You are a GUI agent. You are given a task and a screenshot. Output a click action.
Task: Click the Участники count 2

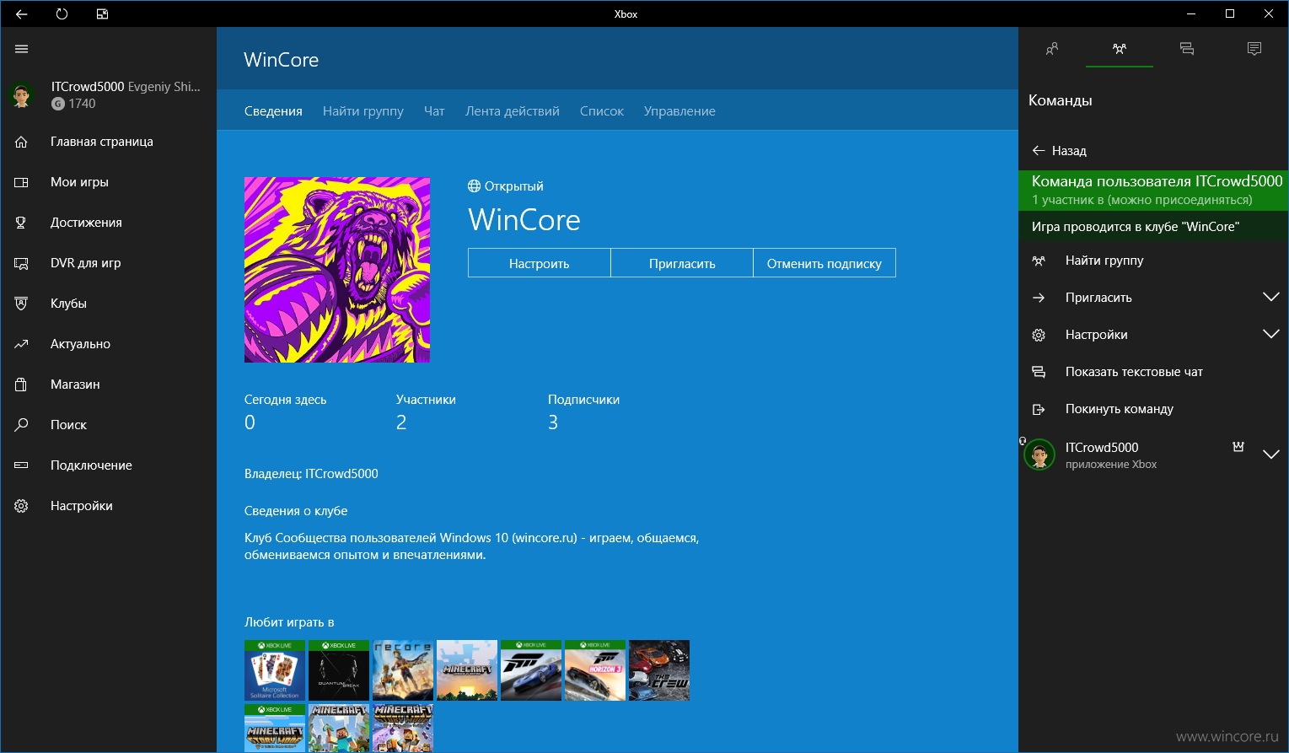(401, 422)
